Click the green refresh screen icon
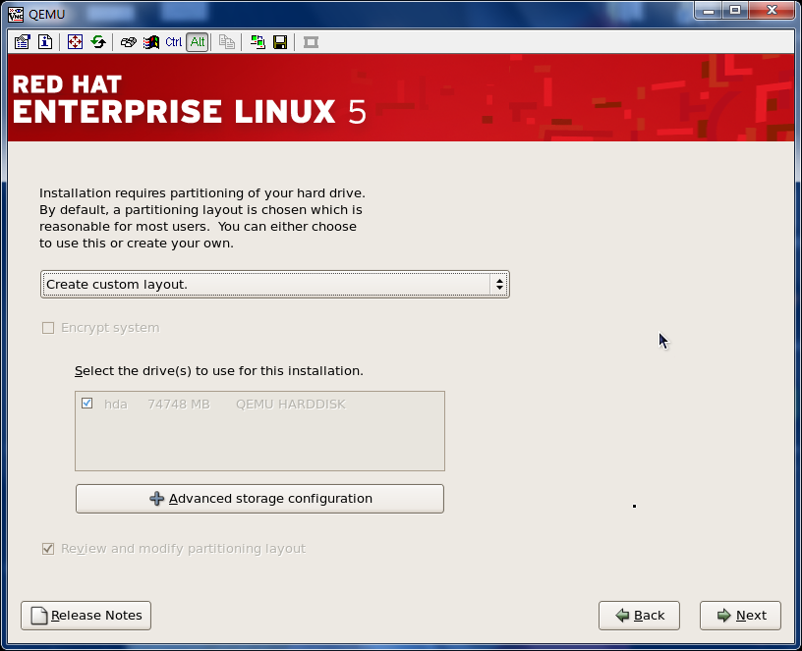Image resolution: width=802 pixels, height=651 pixels. click(x=97, y=42)
